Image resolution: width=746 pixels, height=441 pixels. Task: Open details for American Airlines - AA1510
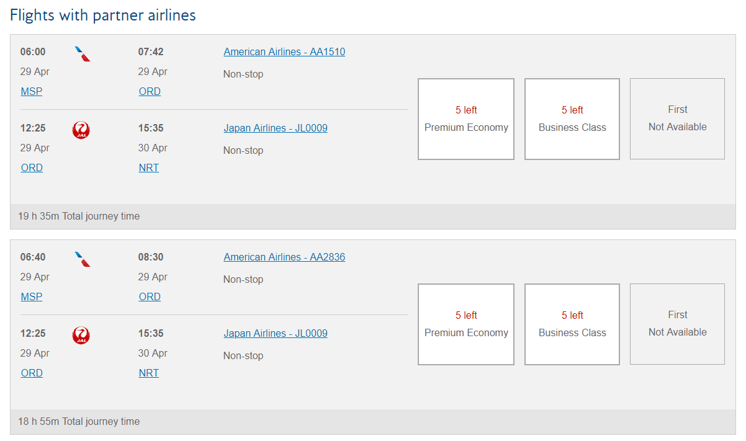pos(284,51)
